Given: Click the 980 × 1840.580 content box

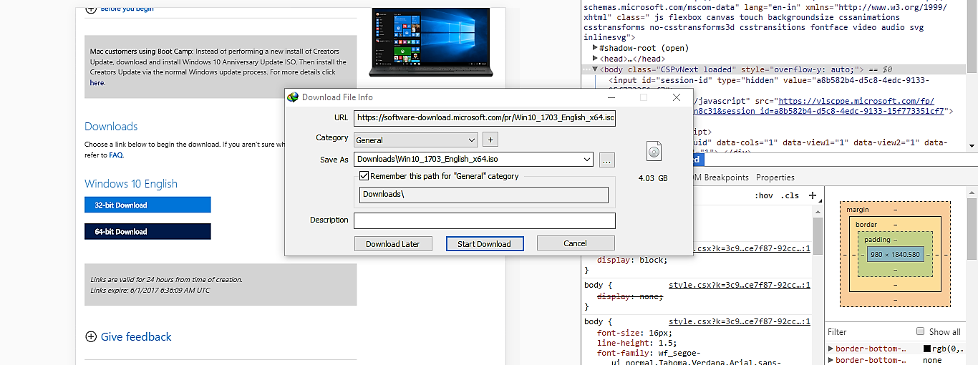Looking at the screenshot, I should [895, 255].
